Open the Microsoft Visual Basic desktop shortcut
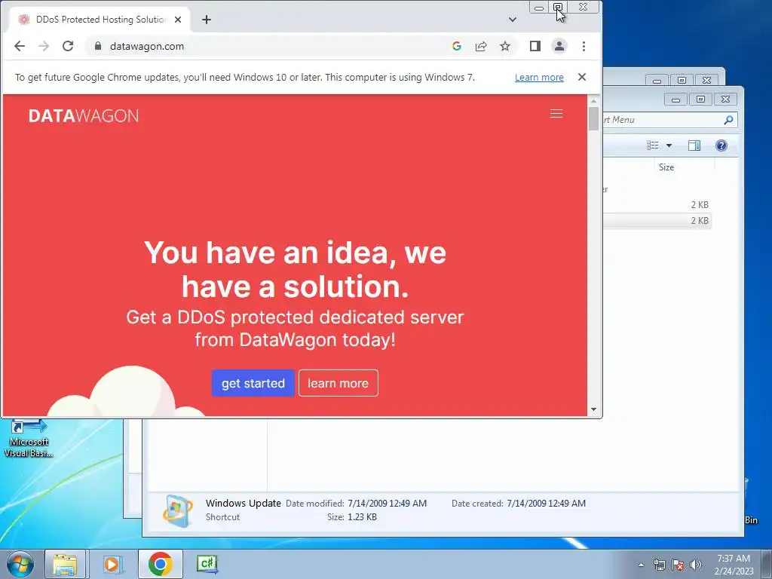Image resolution: width=772 pixels, height=579 pixels. click(29, 438)
